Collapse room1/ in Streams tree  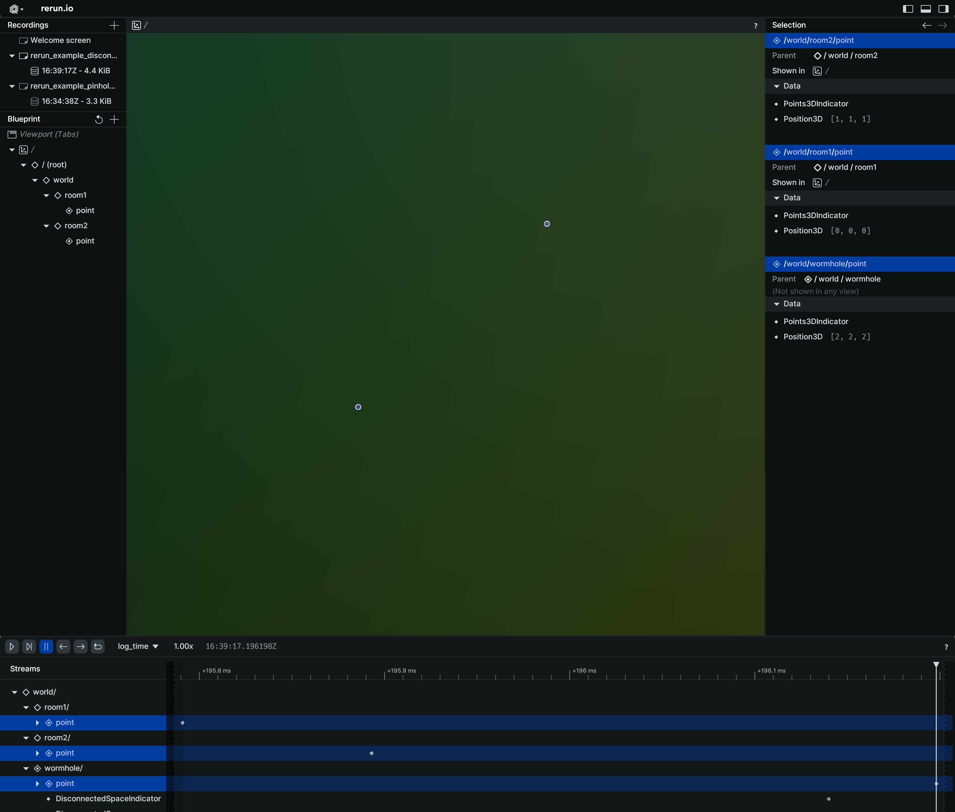click(x=26, y=708)
